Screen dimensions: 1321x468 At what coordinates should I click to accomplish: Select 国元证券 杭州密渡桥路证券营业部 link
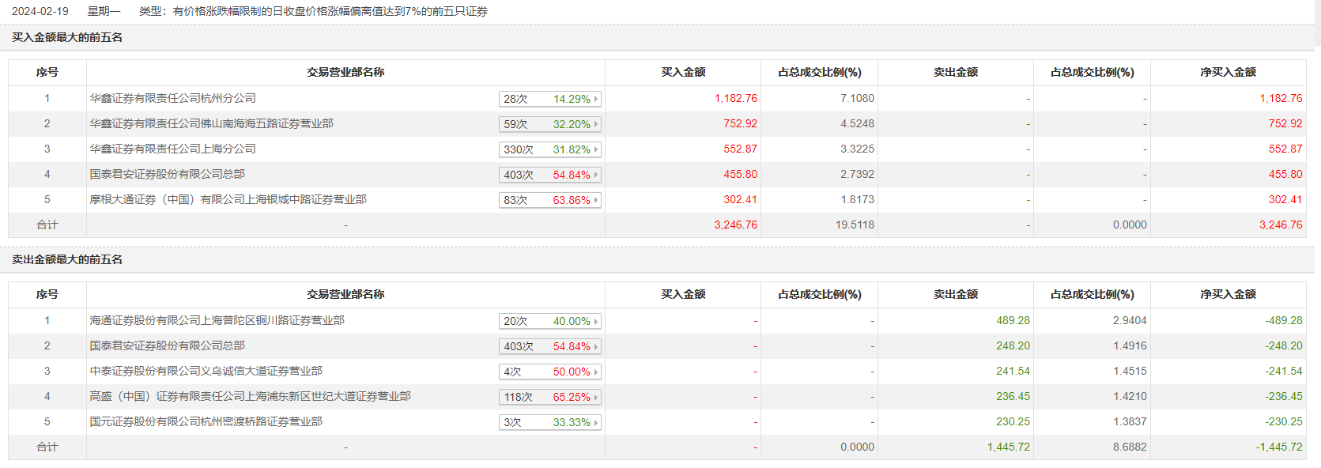coord(206,421)
